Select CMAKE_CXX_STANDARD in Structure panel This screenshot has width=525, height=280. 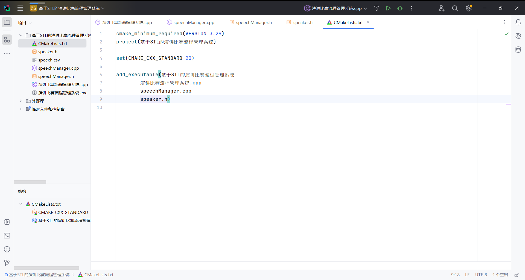coord(60,212)
